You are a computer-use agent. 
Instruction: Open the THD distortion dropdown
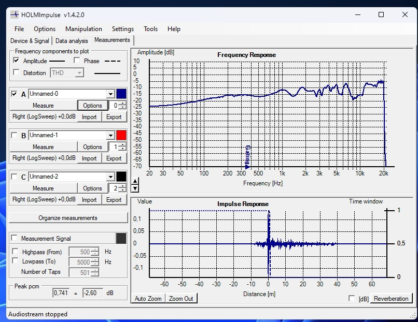tap(79, 72)
